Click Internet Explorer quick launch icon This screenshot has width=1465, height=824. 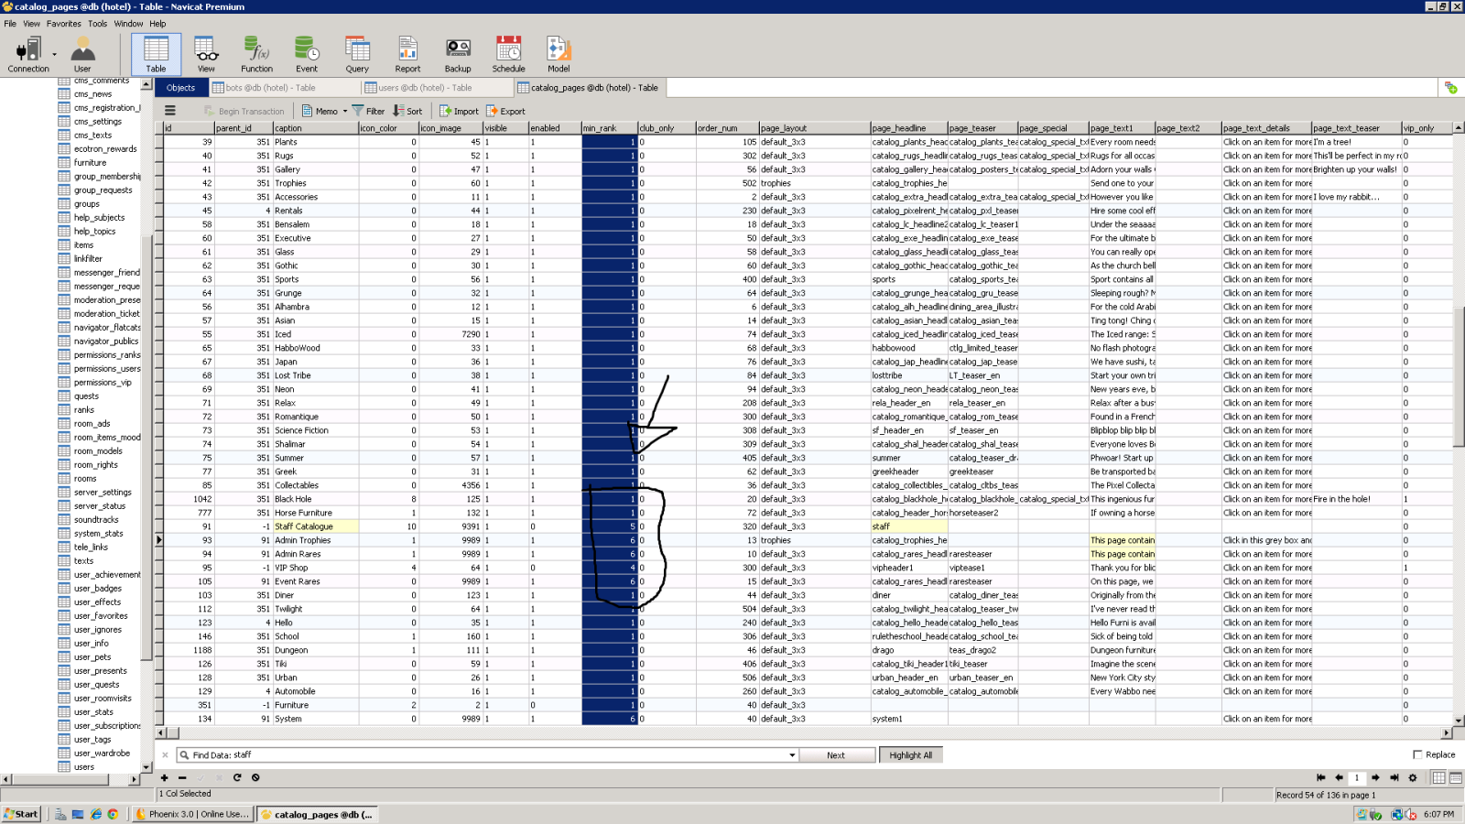pyautogui.click(x=95, y=814)
